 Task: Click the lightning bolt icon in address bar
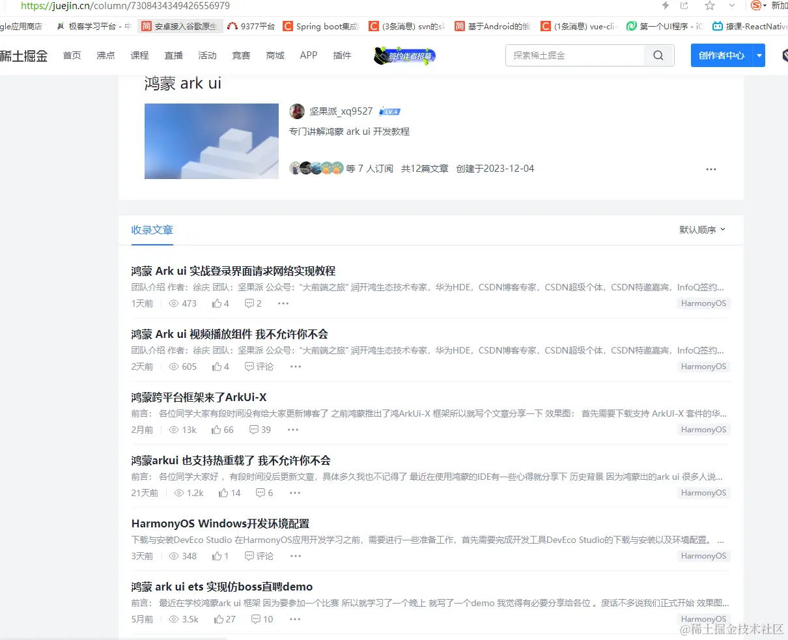click(x=666, y=6)
